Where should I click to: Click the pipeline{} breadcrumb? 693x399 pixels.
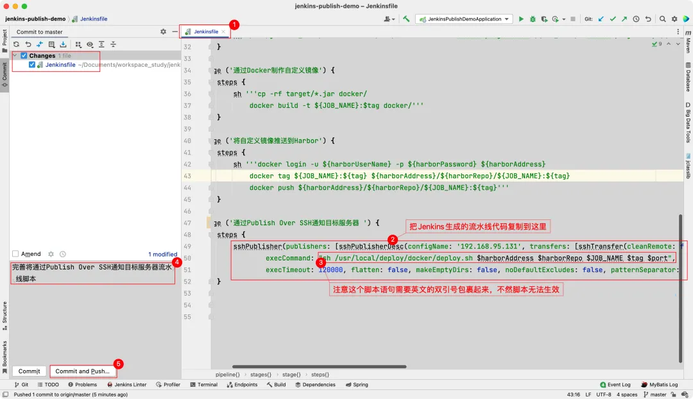pyautogui.click(x=228, y=375)
